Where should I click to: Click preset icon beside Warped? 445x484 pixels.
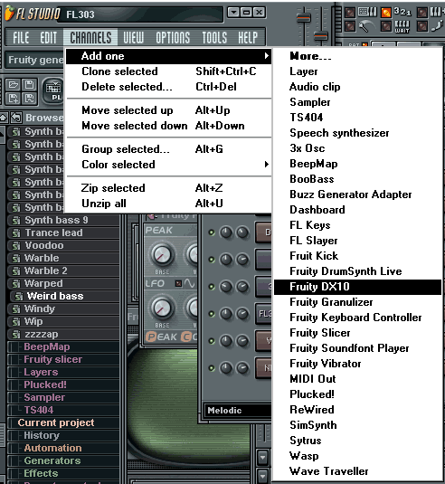pyautogui.click(x=16, y=284)
